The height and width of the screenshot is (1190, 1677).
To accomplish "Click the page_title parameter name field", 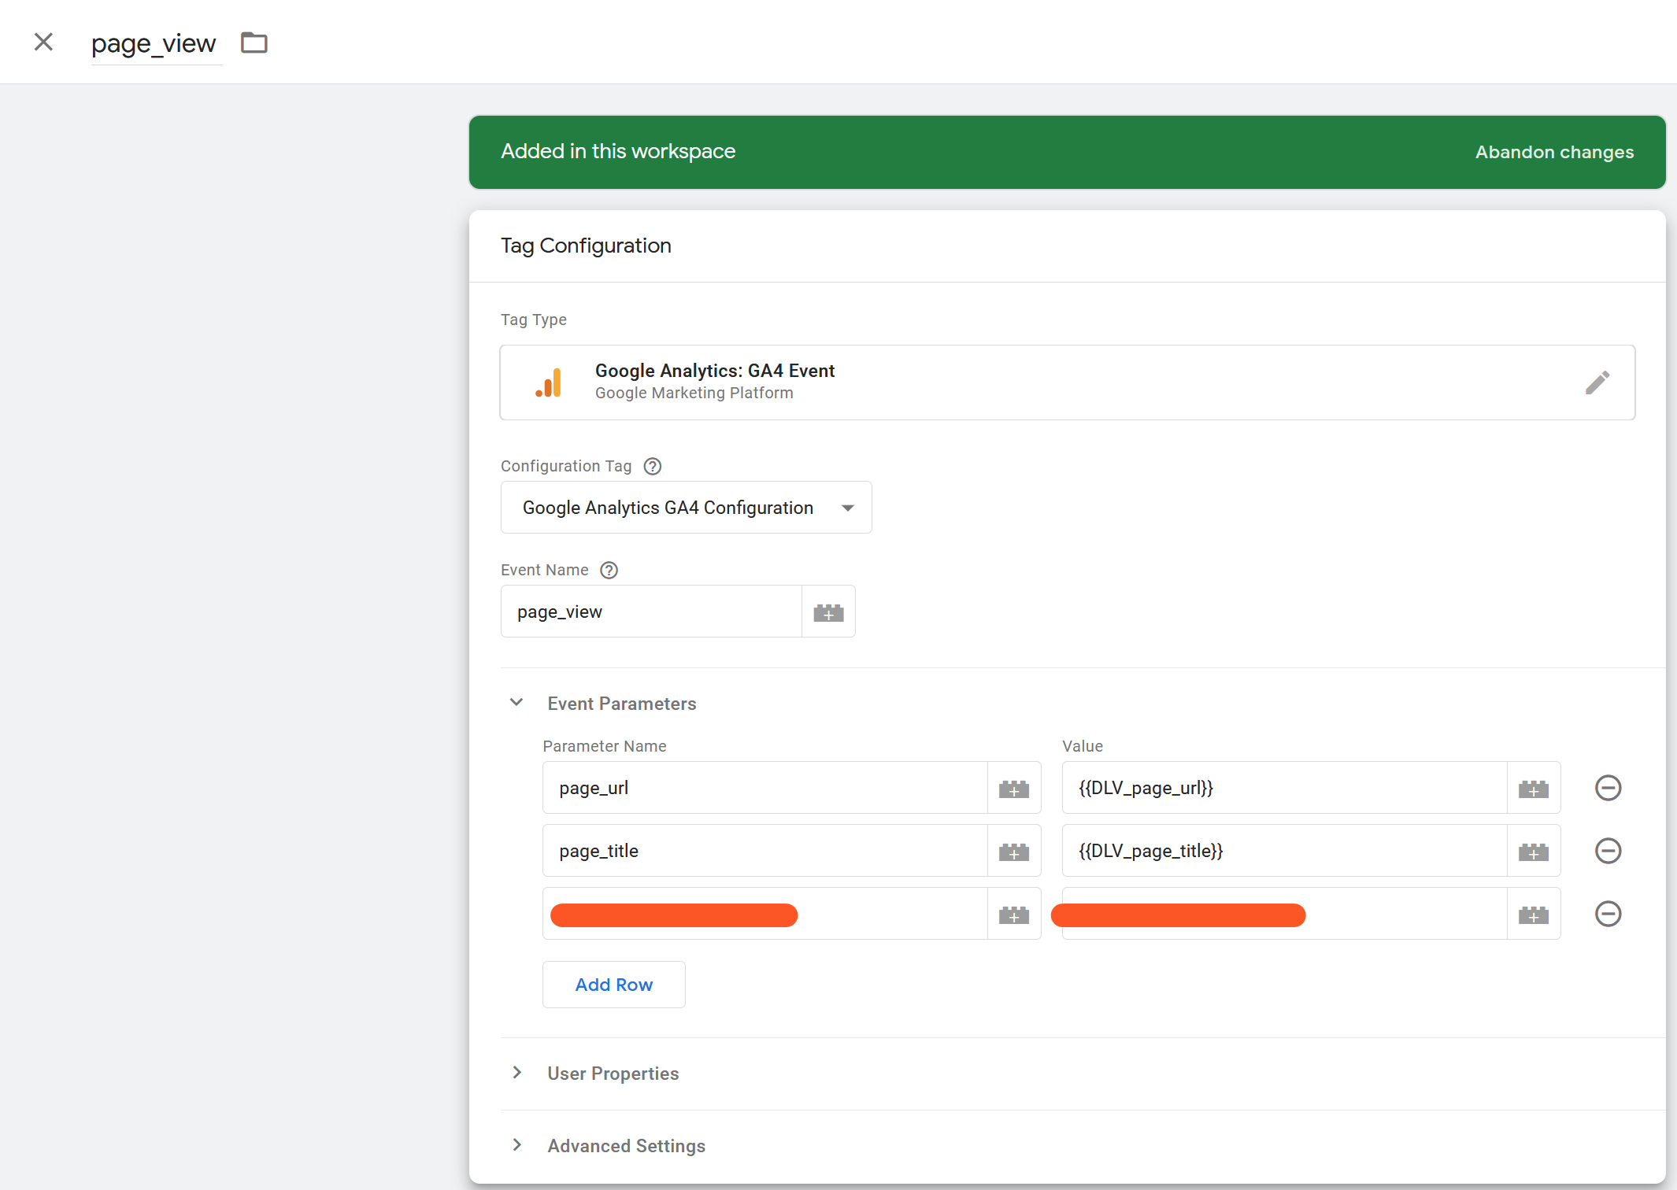I will tap(764, 851).
